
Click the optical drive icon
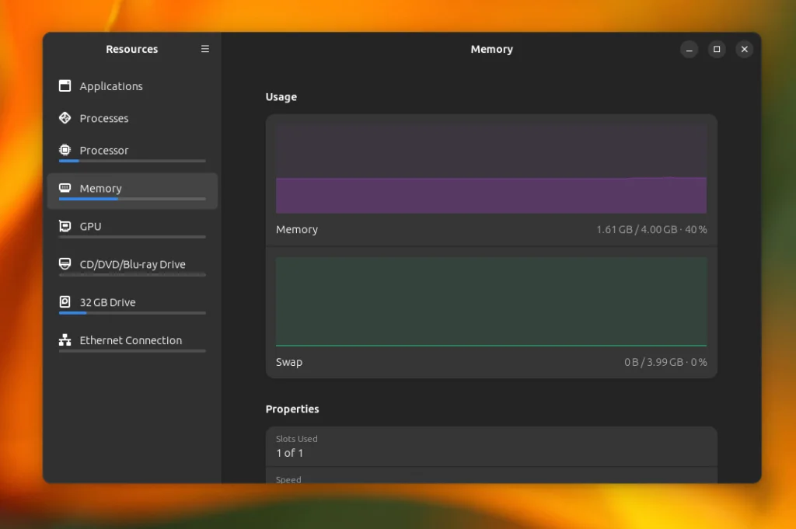pyautogui.click(x=65, y=264)
